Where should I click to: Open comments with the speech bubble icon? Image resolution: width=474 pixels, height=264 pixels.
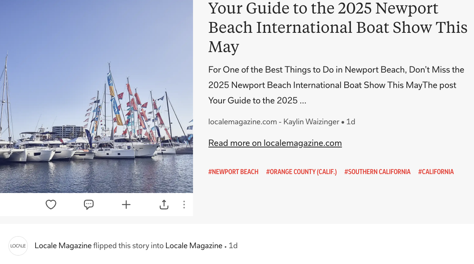(89, 205)
